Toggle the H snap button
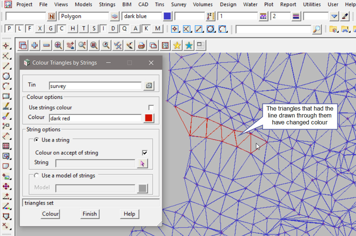 tap(73, 28)
